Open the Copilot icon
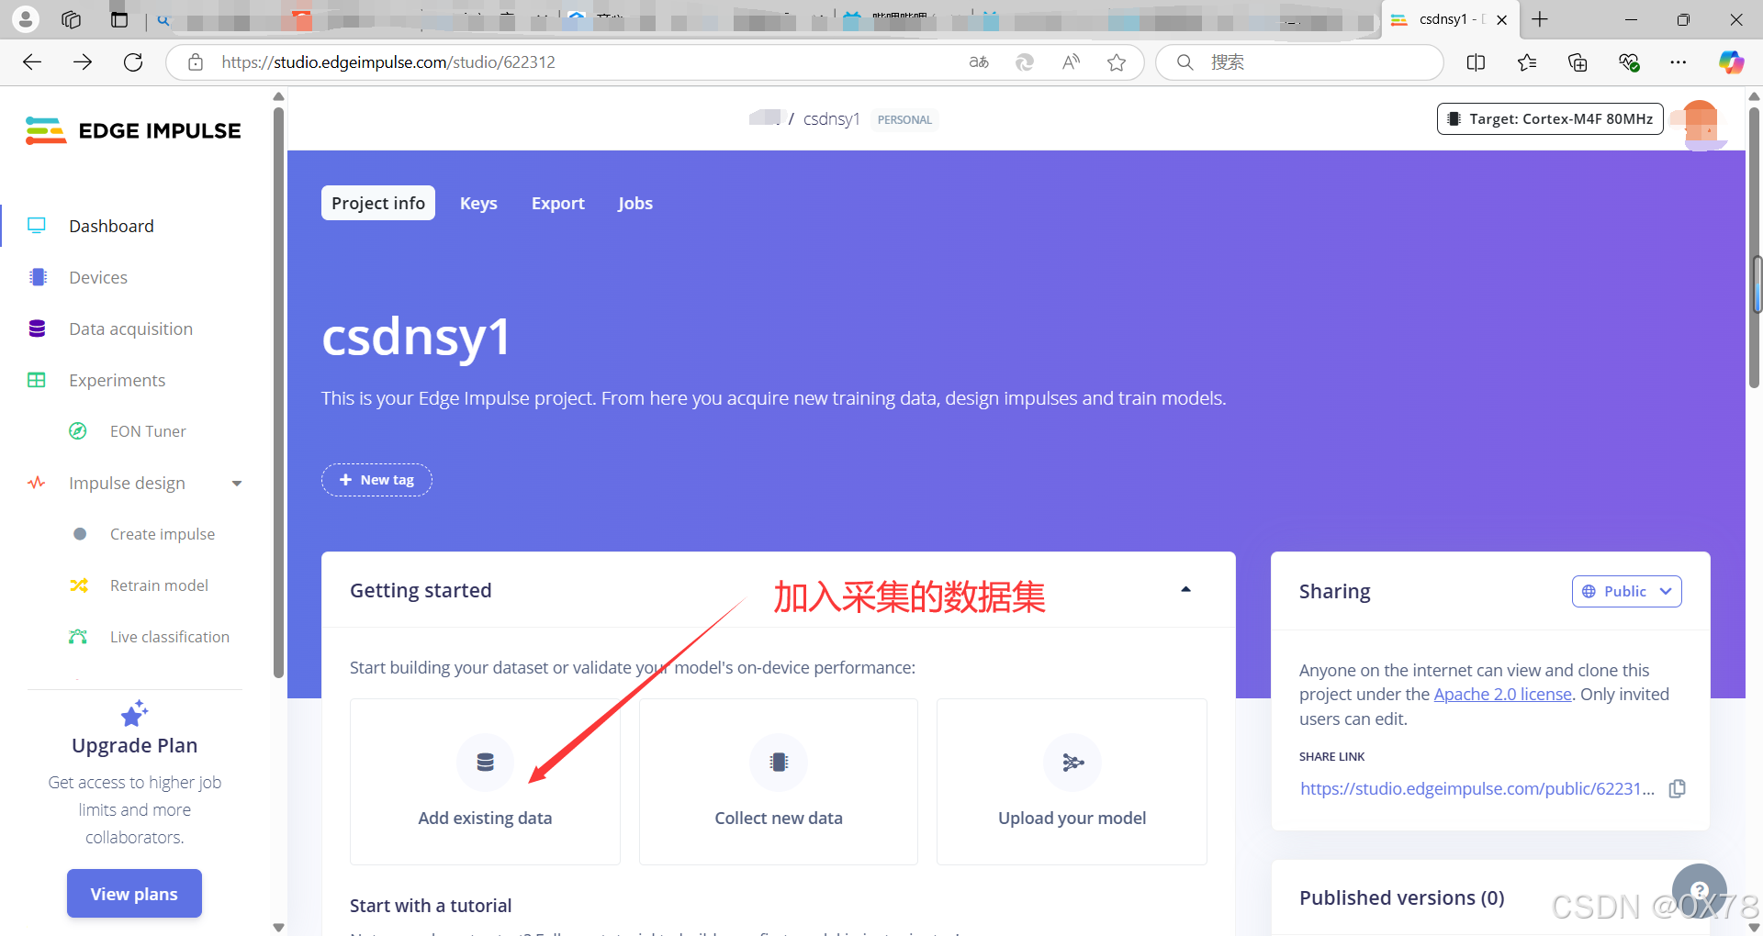The height and width of the screenshot is (936, 1763). [1731, 62]
